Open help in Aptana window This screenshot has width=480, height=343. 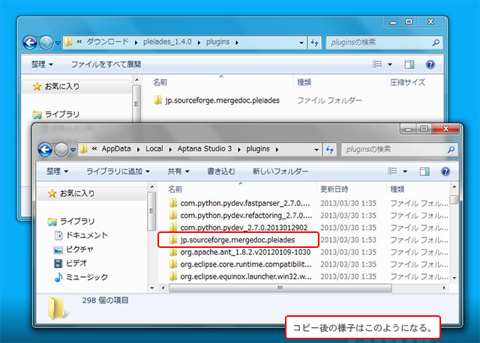pyautogui.click(x=445, y=171)
